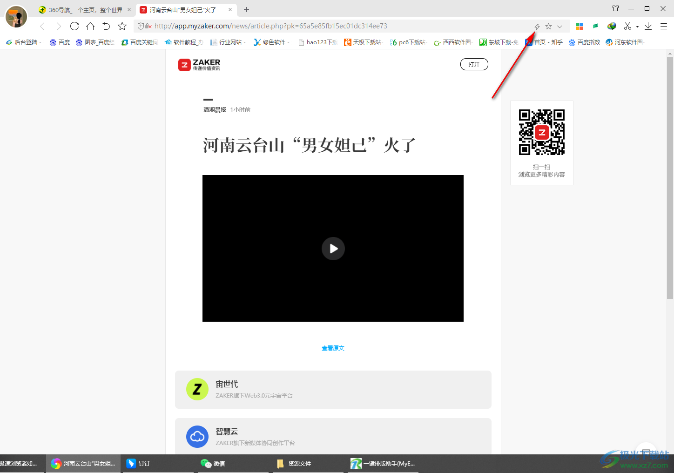Go back to previous page
674x473 pixels.
tap(42, 26)
